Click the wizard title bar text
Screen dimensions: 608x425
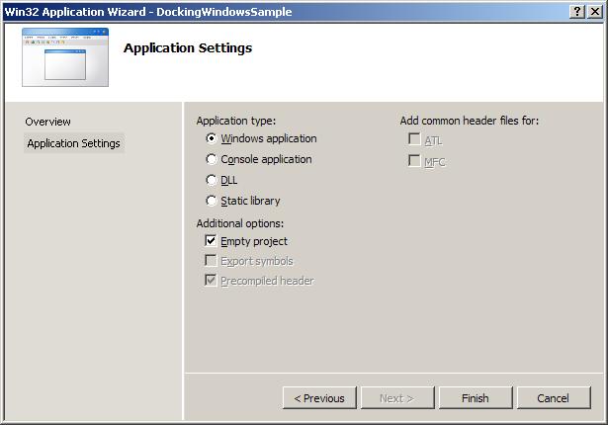[x=147, y=12]
